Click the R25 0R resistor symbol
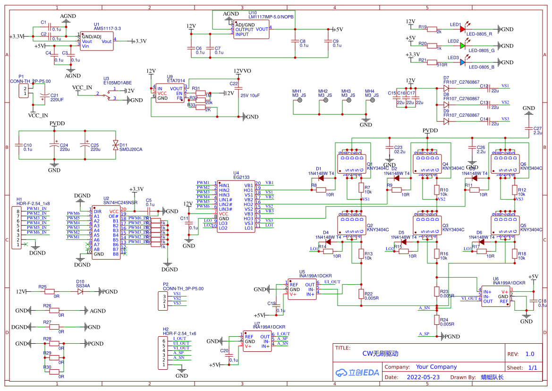Image resolution: width=552 pixels, height=391 pixels. [49, 291]
